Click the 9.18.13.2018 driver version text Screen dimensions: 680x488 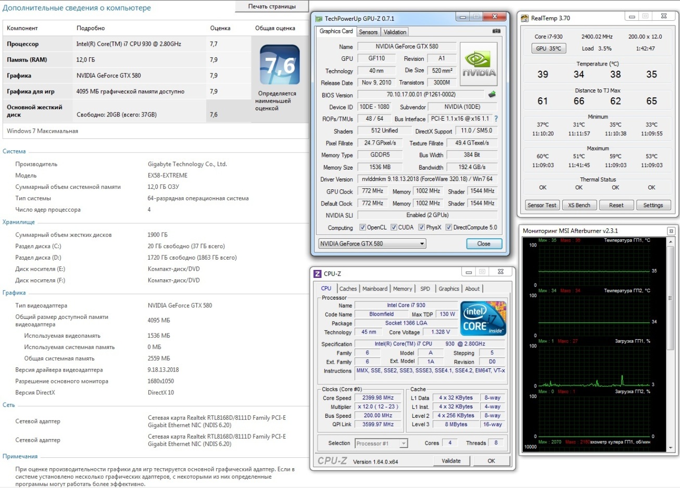tap(163, 370)
